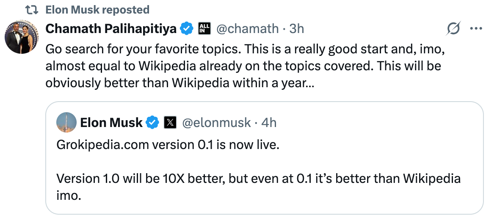Open Elon Musk's name in the quoted post

pyautogui.click(x=111, y=123)
